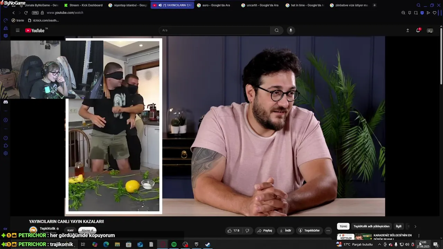
Task: Select TepkiKolik adlı yükleyiciden chip
Action: (x=371, y=227)
